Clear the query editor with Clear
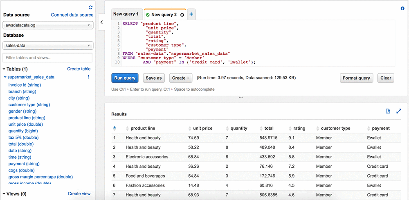The height and width of the screenshot is (200, 409). (386, 78)
